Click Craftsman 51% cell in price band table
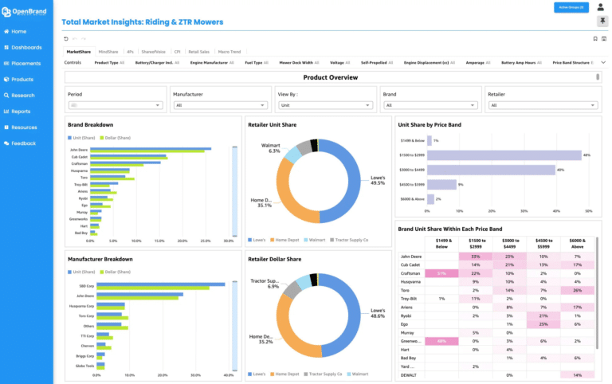 point(441,273)
